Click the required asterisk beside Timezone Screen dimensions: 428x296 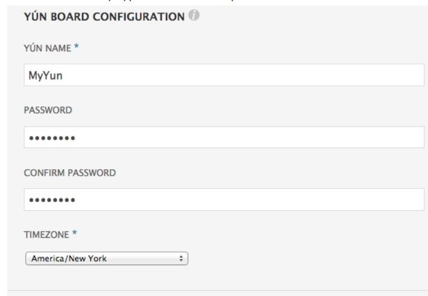pyautogui.click(x=75, y=233)
